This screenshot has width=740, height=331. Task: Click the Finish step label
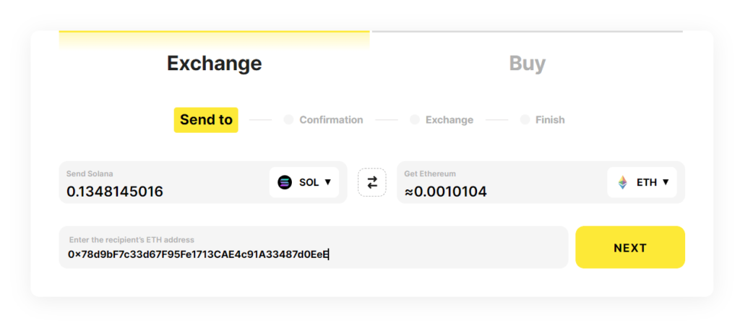[x=550, y=120]
